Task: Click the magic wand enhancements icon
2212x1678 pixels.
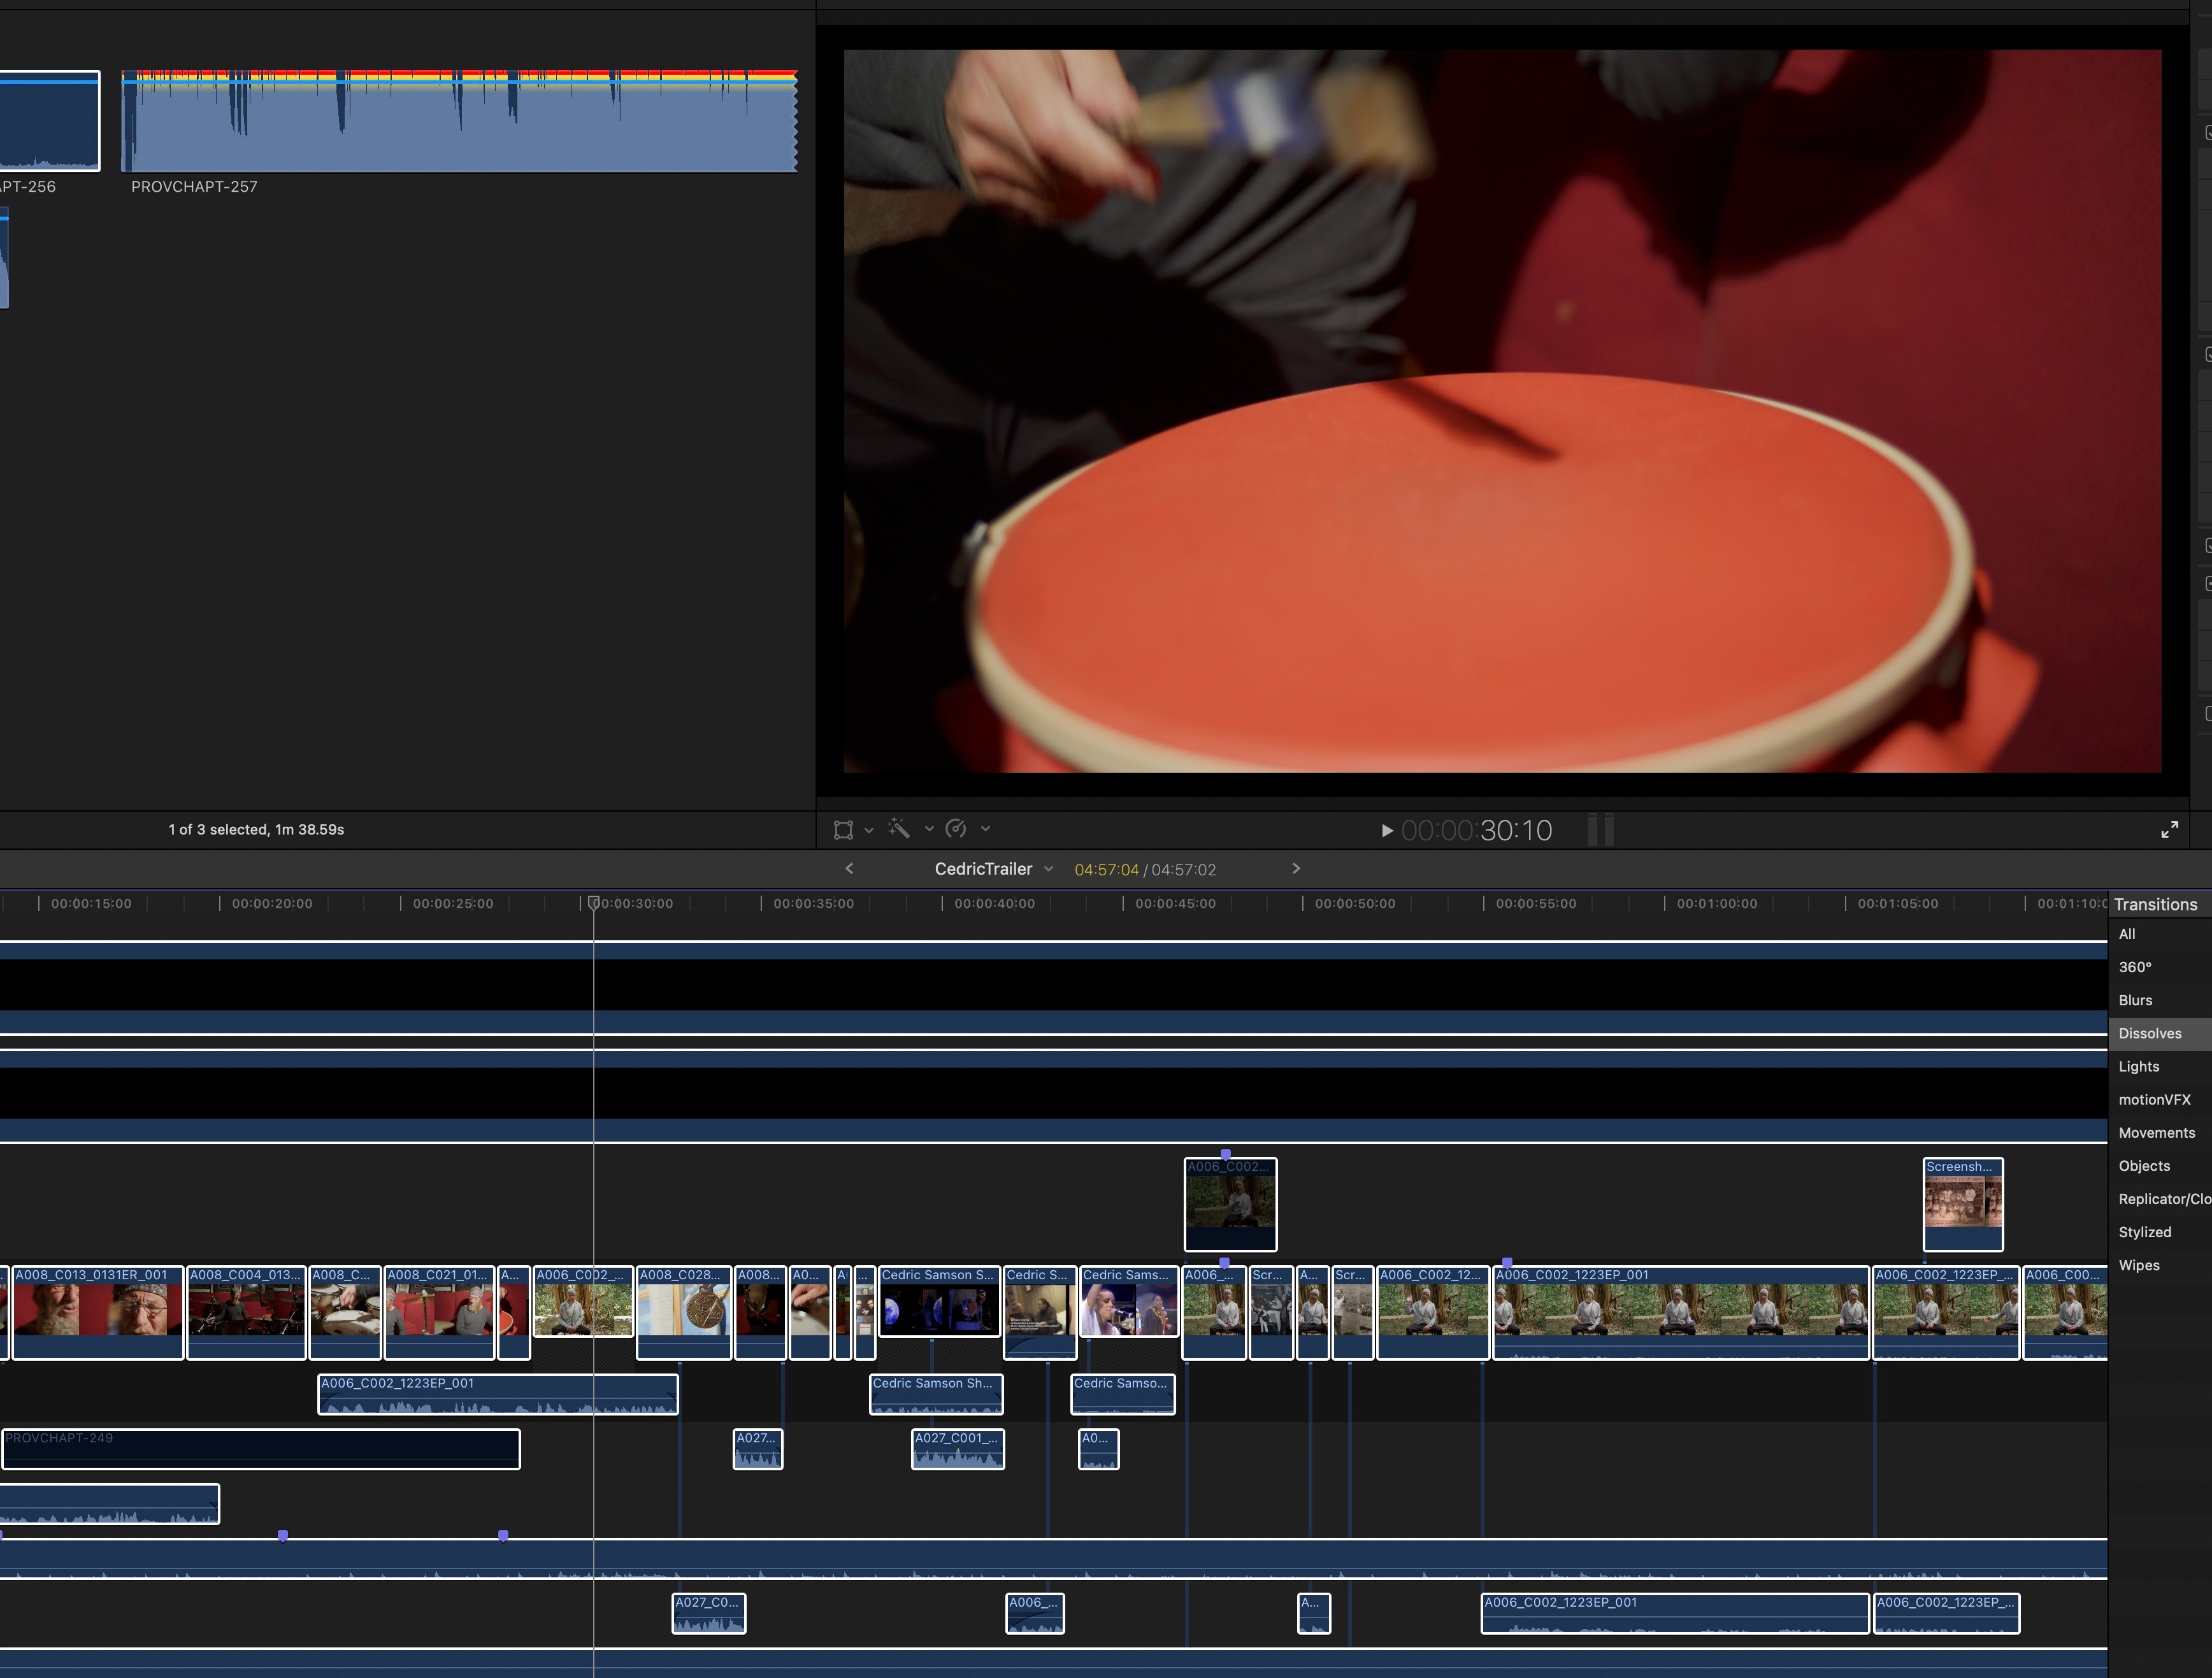Action: coord(898,828)
